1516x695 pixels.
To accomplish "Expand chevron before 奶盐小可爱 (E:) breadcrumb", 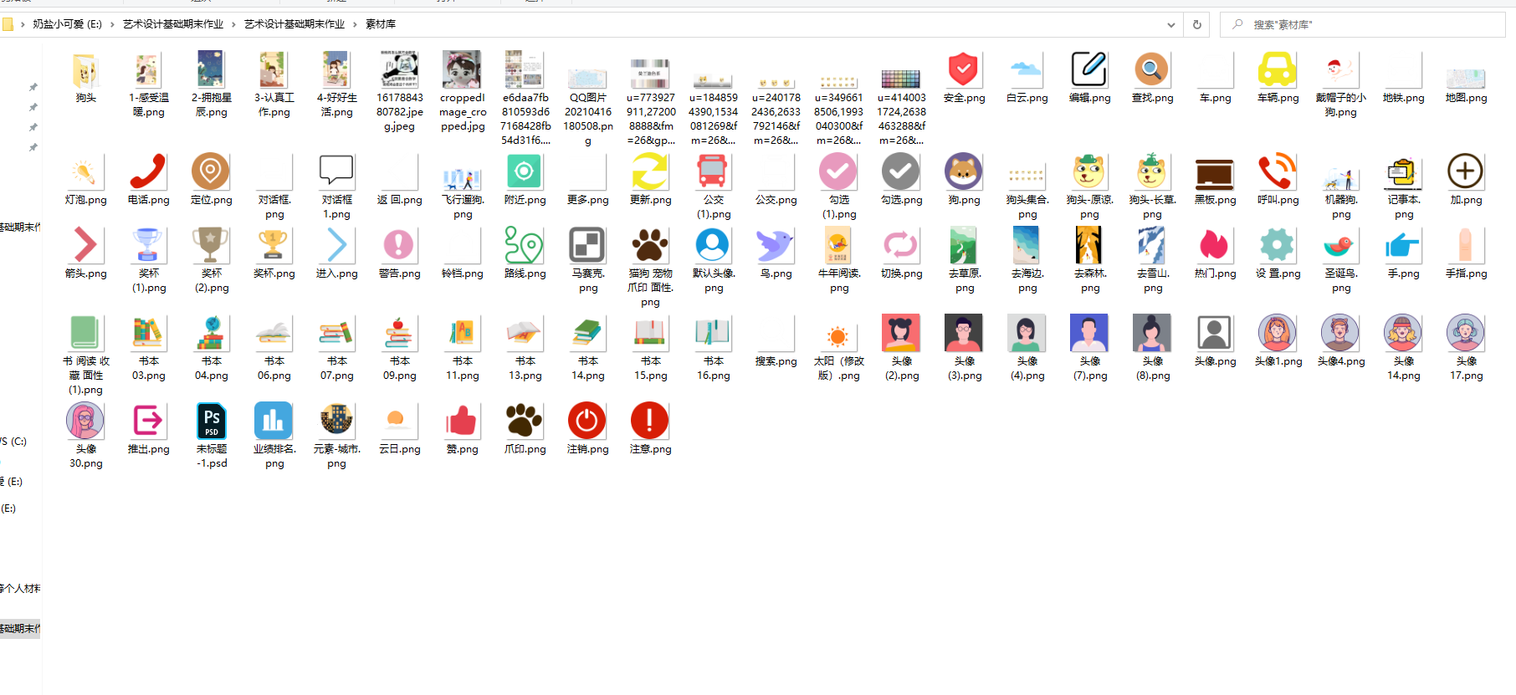I will click(x=23, y=24).
